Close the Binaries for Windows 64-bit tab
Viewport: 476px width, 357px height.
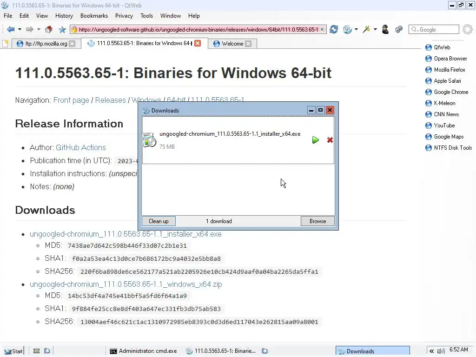click(x=198, y=43)
